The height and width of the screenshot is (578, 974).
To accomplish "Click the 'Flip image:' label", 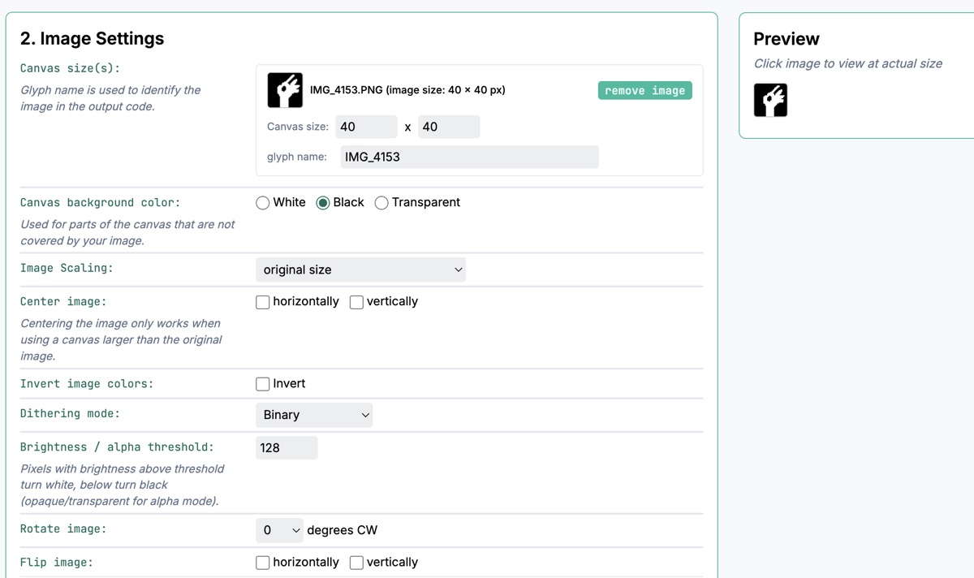I will (x=57, y=562).
